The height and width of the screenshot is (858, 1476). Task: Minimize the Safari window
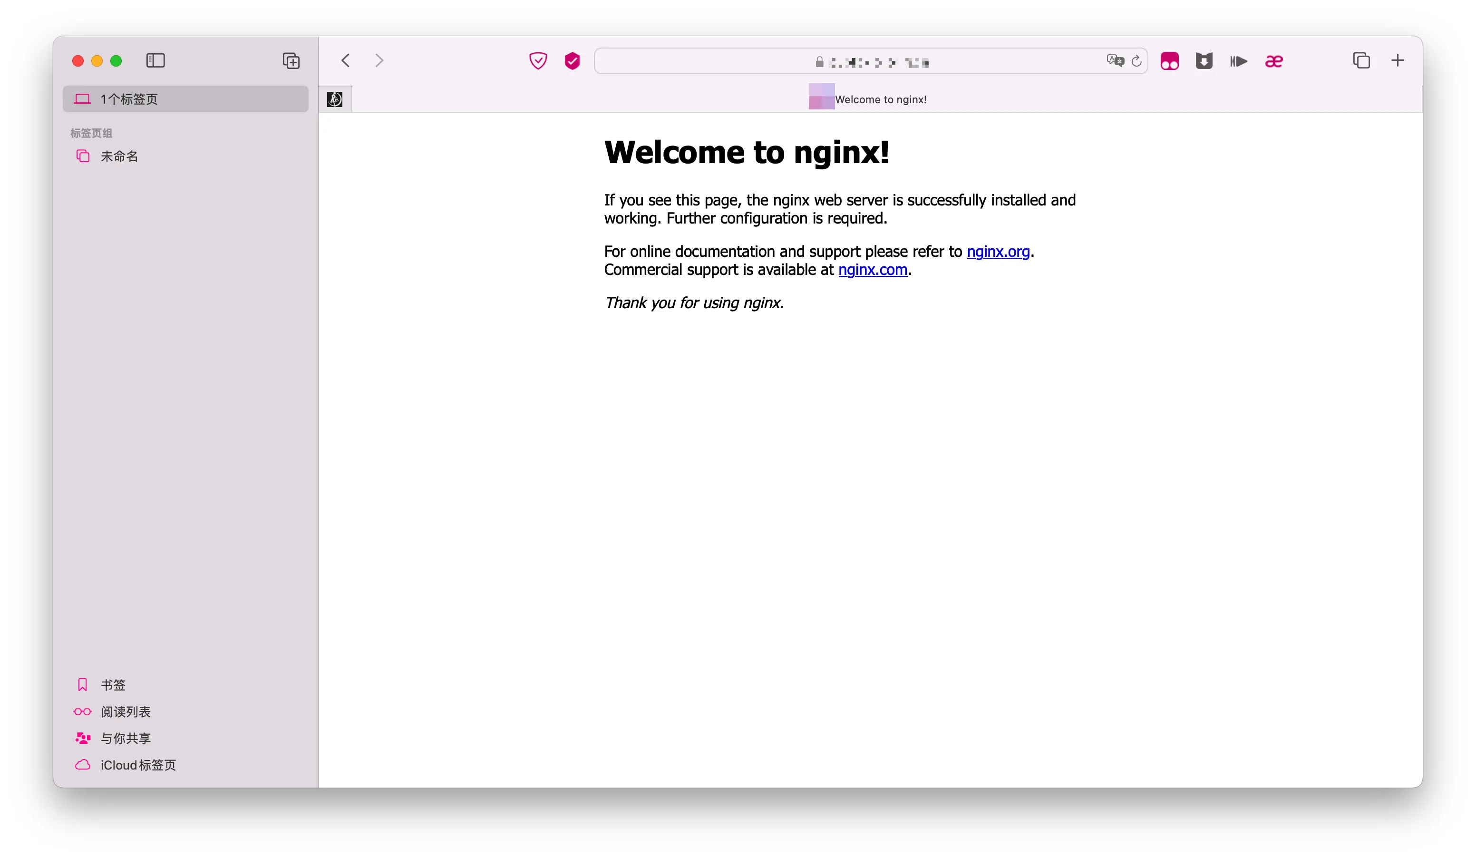pos(97,61)
